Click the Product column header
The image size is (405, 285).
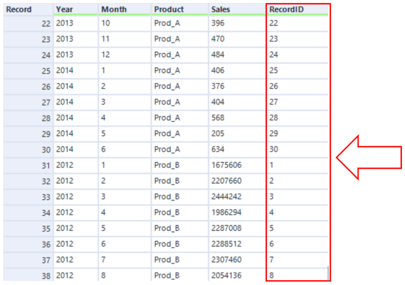[180, 9]
